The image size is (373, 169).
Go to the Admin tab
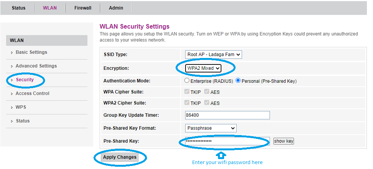[116, 8]
